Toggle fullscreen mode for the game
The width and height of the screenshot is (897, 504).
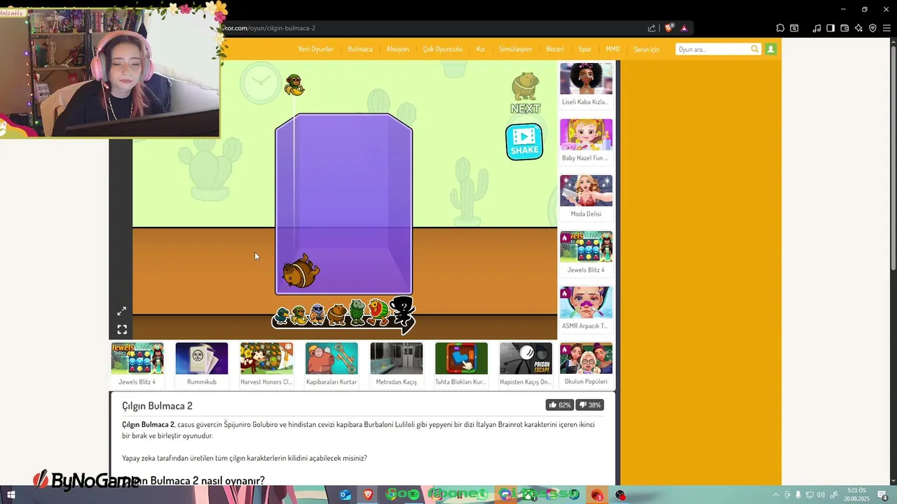pyautogui.click(x=121, y=329)
